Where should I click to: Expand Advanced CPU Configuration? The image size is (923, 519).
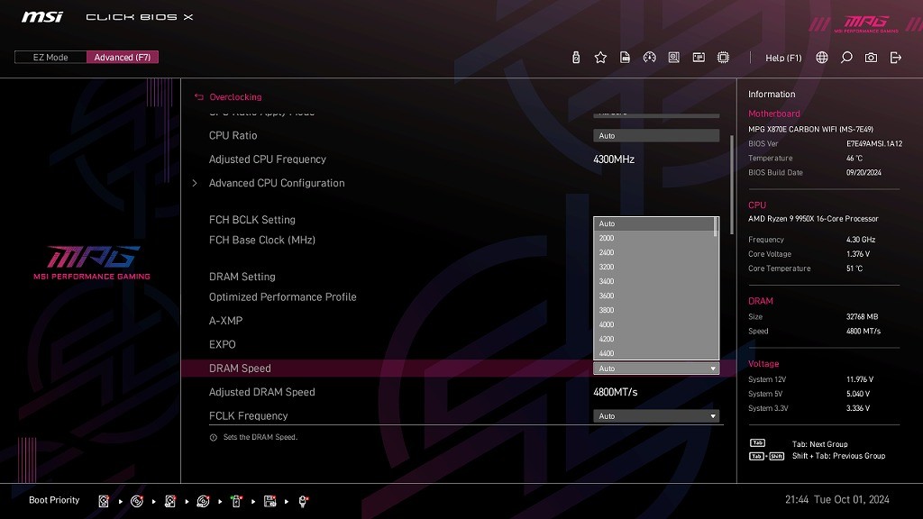pyautogui.click(x=277, y=183)
